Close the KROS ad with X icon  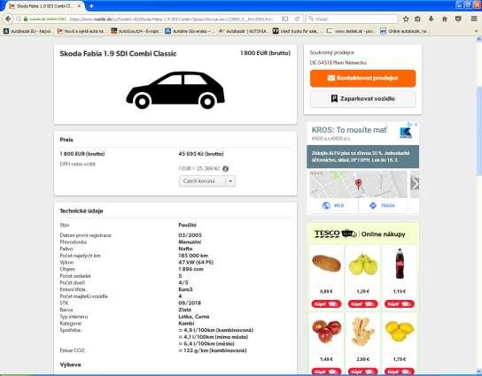[x=416, y=125]
